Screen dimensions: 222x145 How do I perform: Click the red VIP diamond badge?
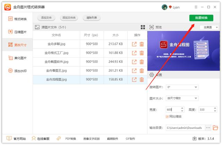(x=170, y=7)
